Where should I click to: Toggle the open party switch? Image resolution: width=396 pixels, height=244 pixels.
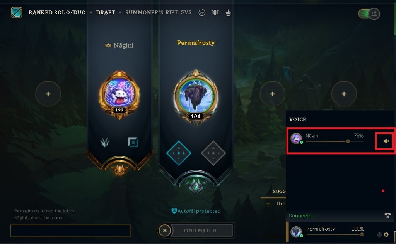coord(369,13)
